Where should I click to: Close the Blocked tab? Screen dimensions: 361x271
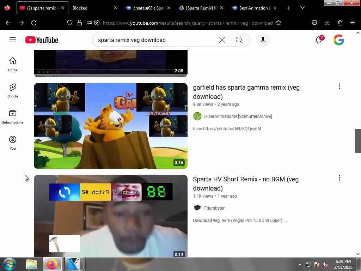(116, 8)
